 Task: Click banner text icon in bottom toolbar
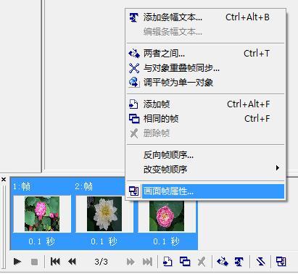click(239, 262)
